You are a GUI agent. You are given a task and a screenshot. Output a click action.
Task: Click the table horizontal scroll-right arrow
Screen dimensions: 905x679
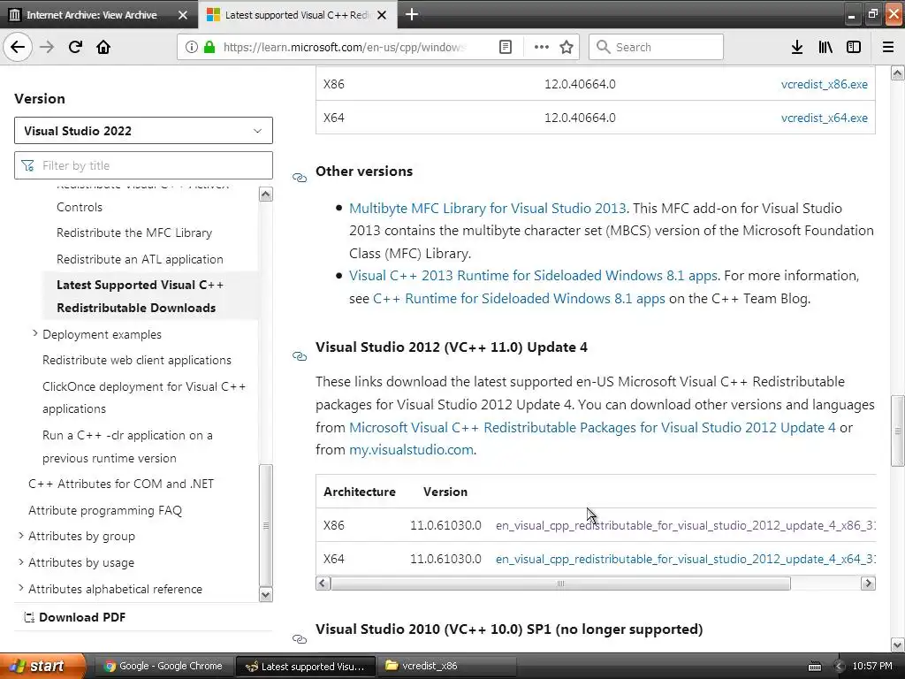[868, 584]
